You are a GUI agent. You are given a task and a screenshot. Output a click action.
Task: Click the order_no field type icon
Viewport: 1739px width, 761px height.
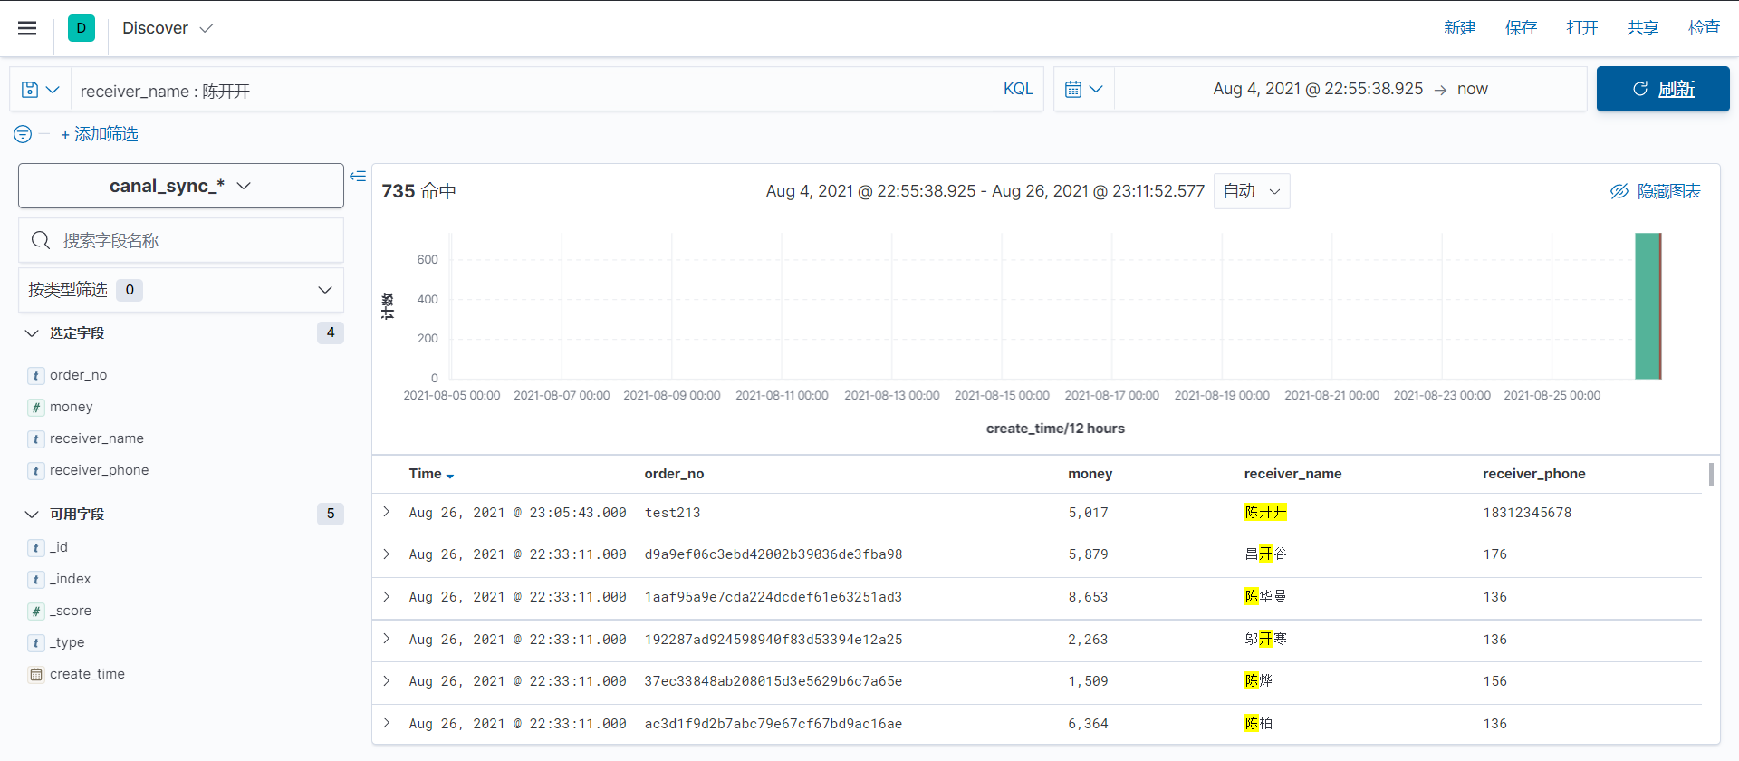[35, 376]
